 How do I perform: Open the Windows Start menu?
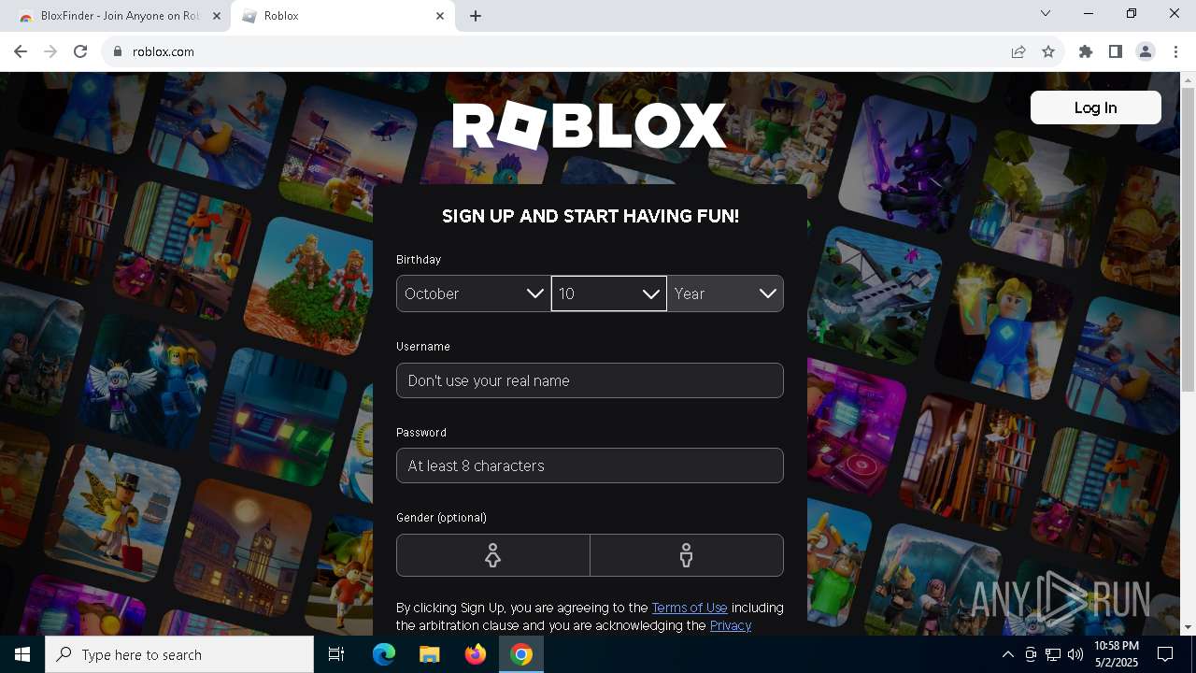[22, 654]
